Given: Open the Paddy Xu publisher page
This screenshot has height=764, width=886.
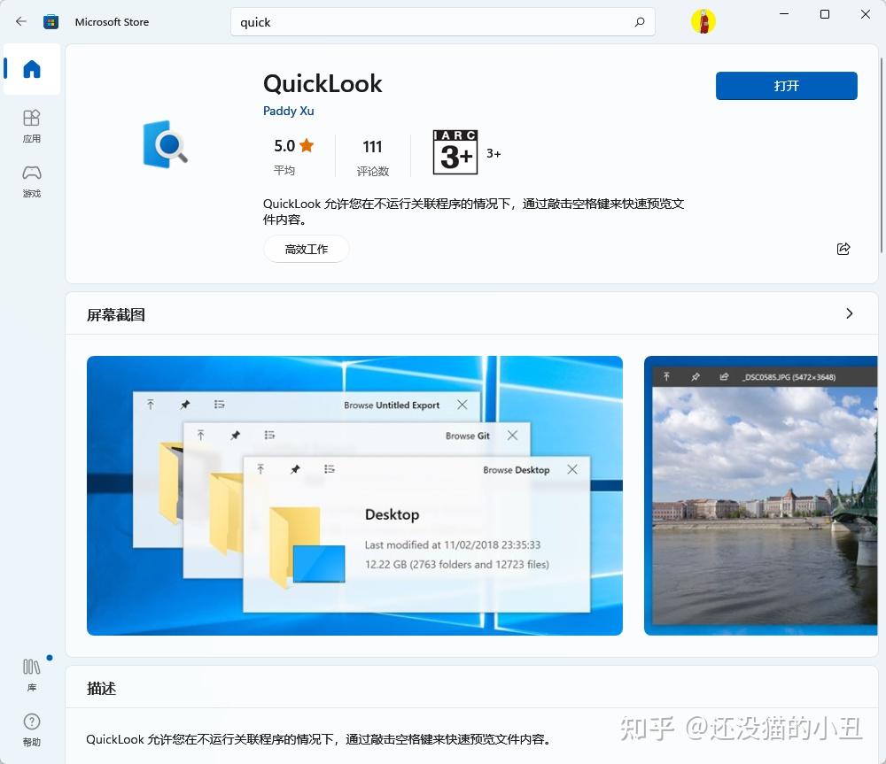Looking at the screenshot, I should [288, 111].
